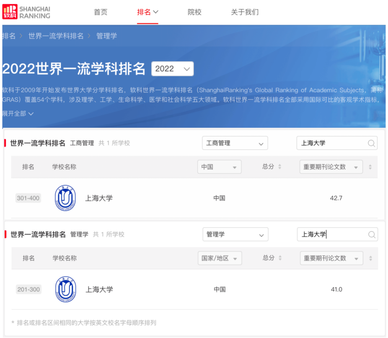Click the search magnifier in the 管理学 section

(372, 234)
